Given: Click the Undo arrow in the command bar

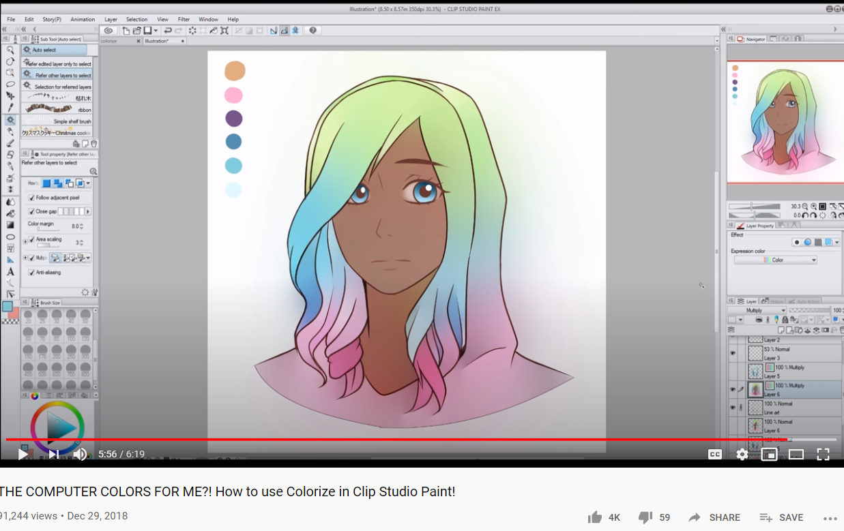Looking at the screenshot, I should point(168,31).
